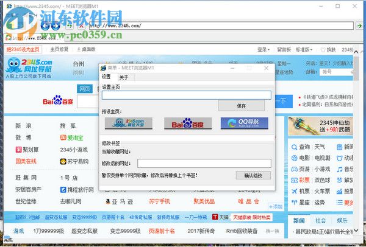The height and width of the screenshot is (247, 366).
Task: Click the 设置主页 homepage input field
Action: pos(186,95)
